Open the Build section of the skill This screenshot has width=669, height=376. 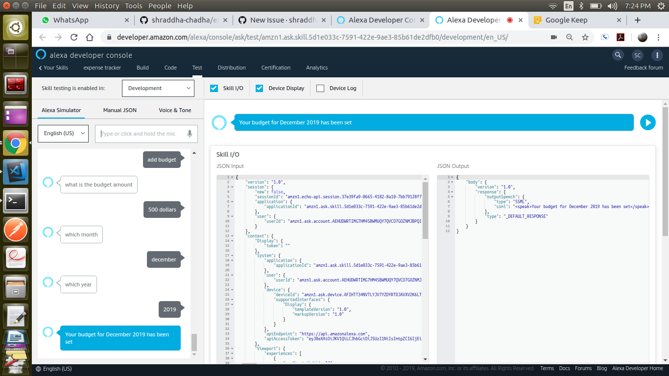143,68
